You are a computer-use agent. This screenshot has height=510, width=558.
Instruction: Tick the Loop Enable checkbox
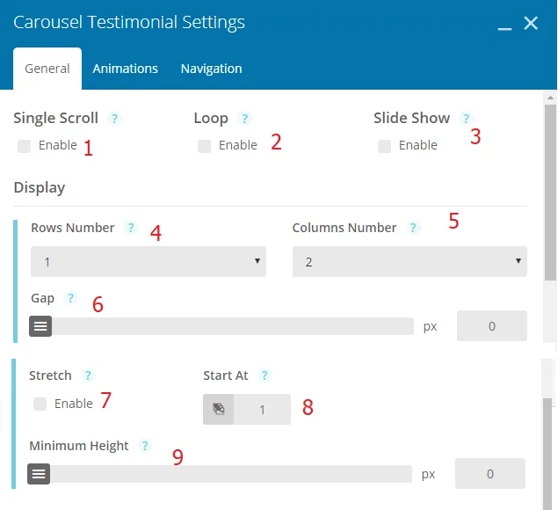[x=204, y=146]
